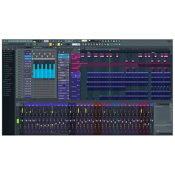Viewport: 175px width, 175px height.
Task: Click the question mark help icon
Action: point(111,41)
